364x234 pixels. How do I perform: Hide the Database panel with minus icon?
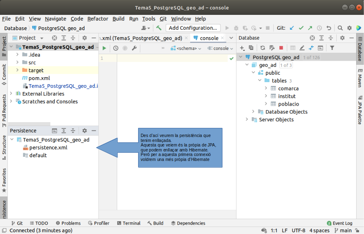[x=352, y=38]
